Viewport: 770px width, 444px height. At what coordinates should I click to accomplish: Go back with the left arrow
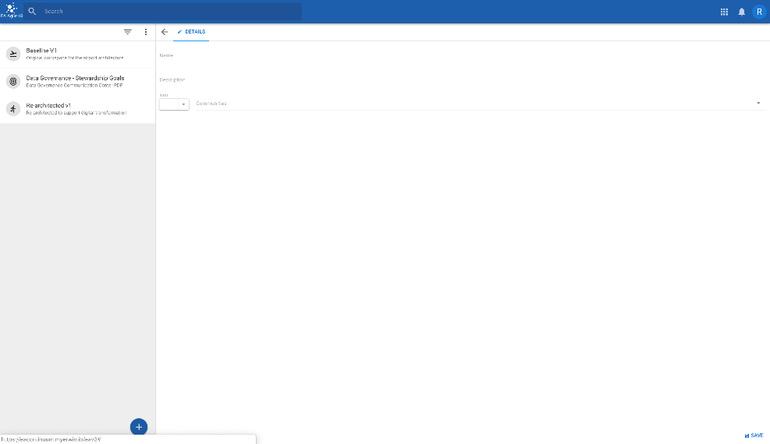pos(165,32)
